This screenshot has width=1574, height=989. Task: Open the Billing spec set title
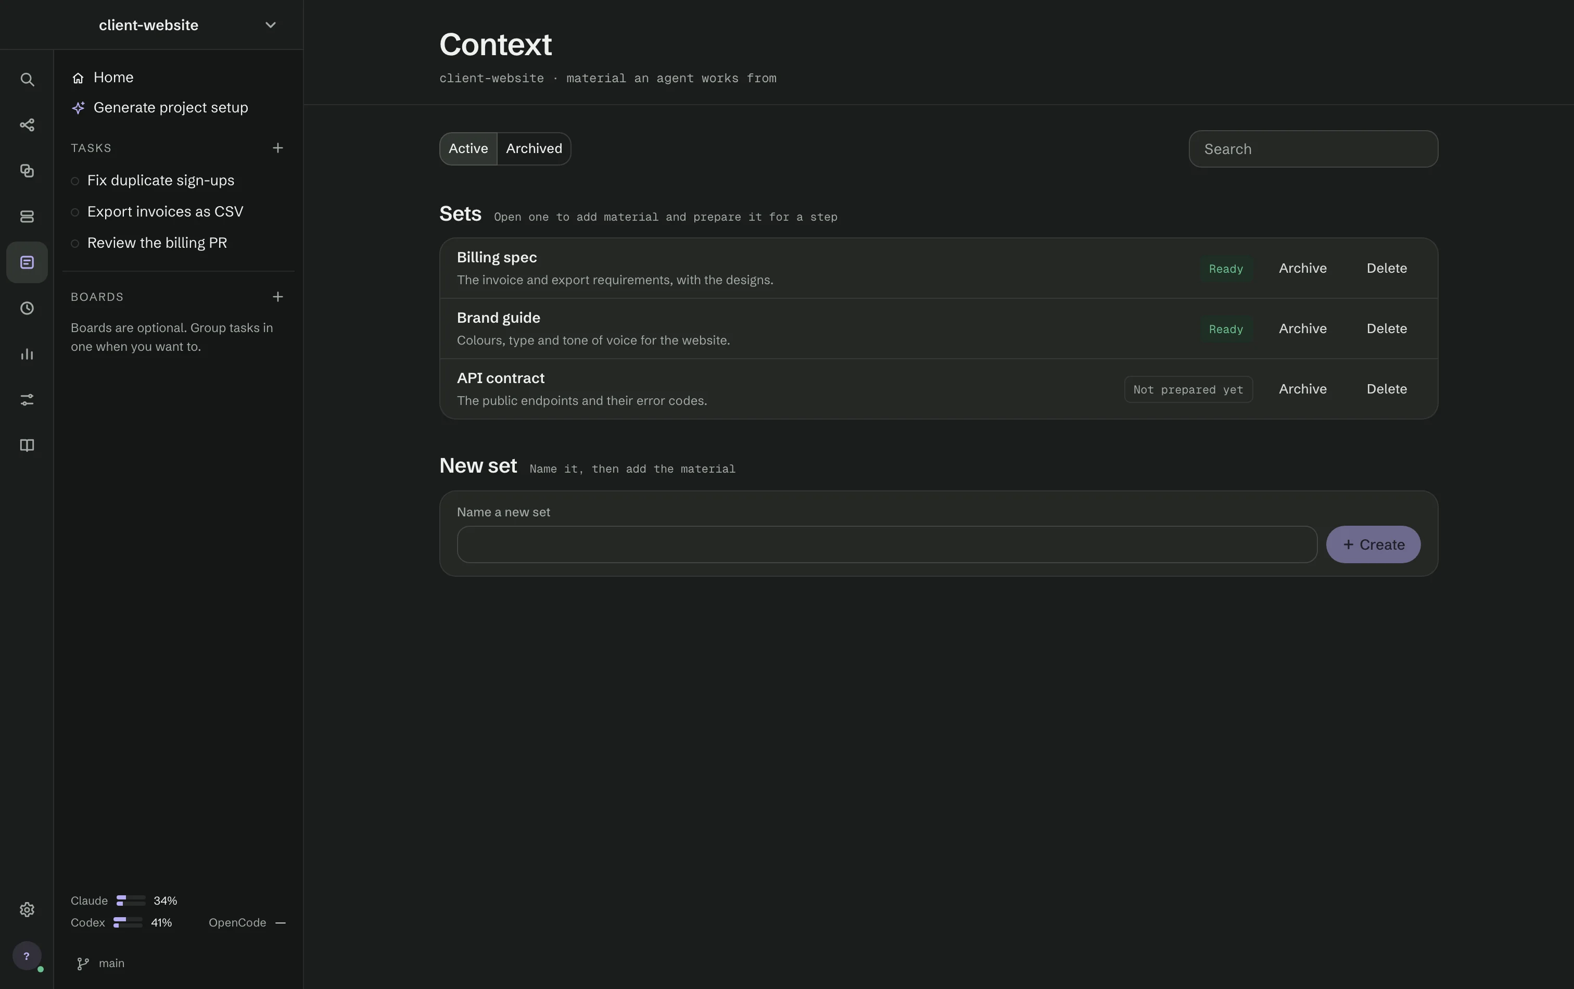[x=497, y=258]
